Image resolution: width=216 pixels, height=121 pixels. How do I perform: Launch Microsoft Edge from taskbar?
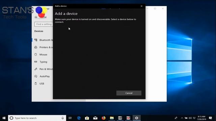point(79,118)
